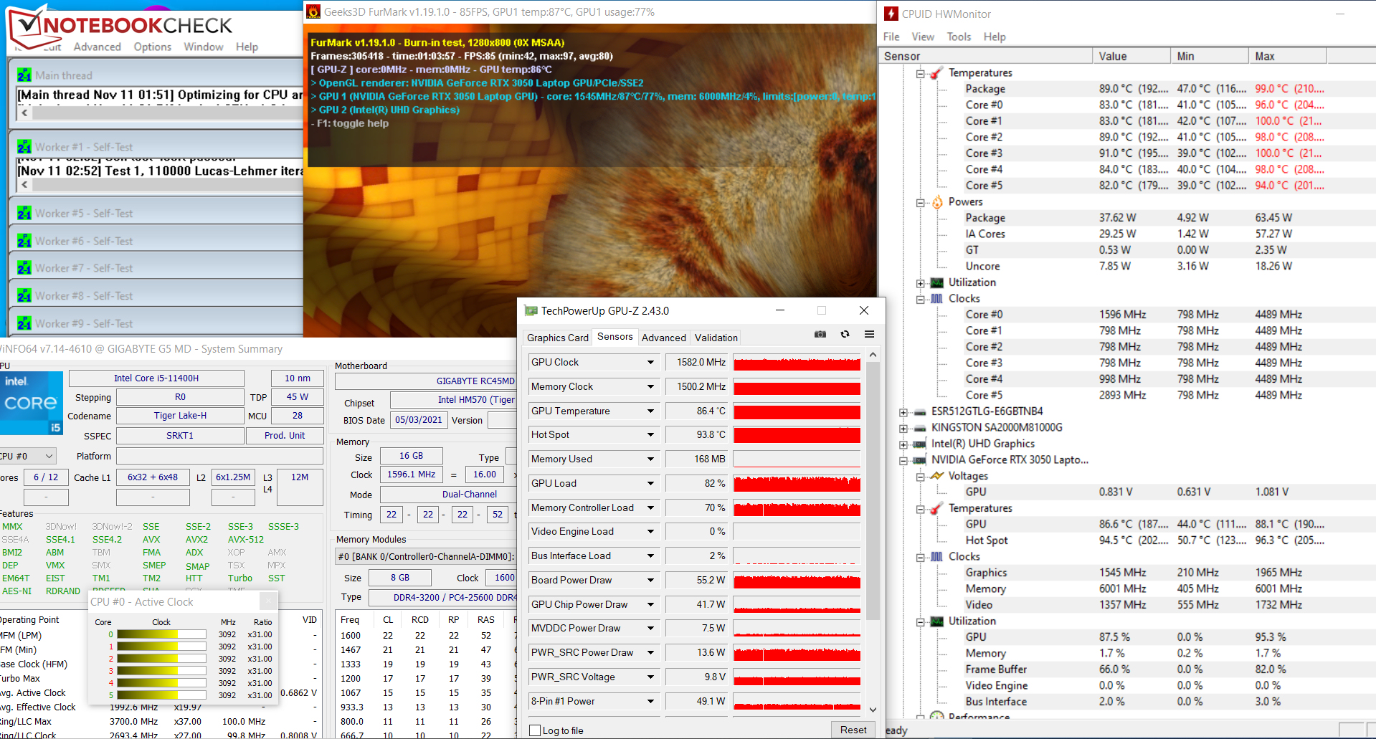
Task: Click the Worker #5 Self-Test window icon
Action: click(24, 214)
